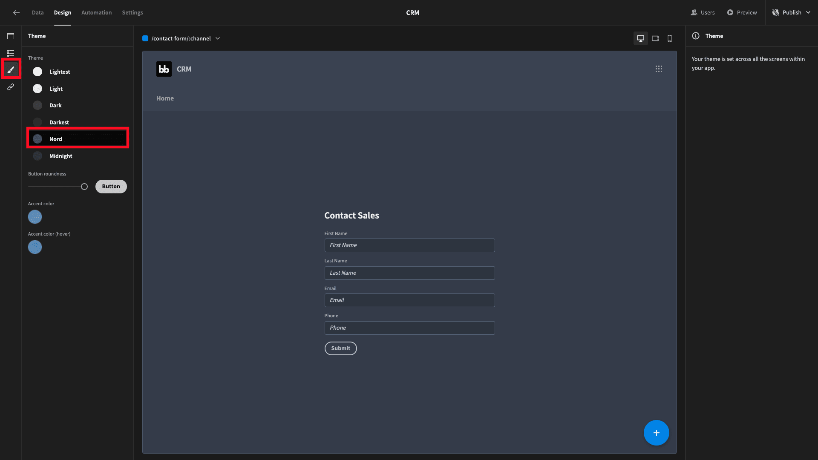Switch preview to mobile view
The image size is (818, 460).
(x=670, y=38)
